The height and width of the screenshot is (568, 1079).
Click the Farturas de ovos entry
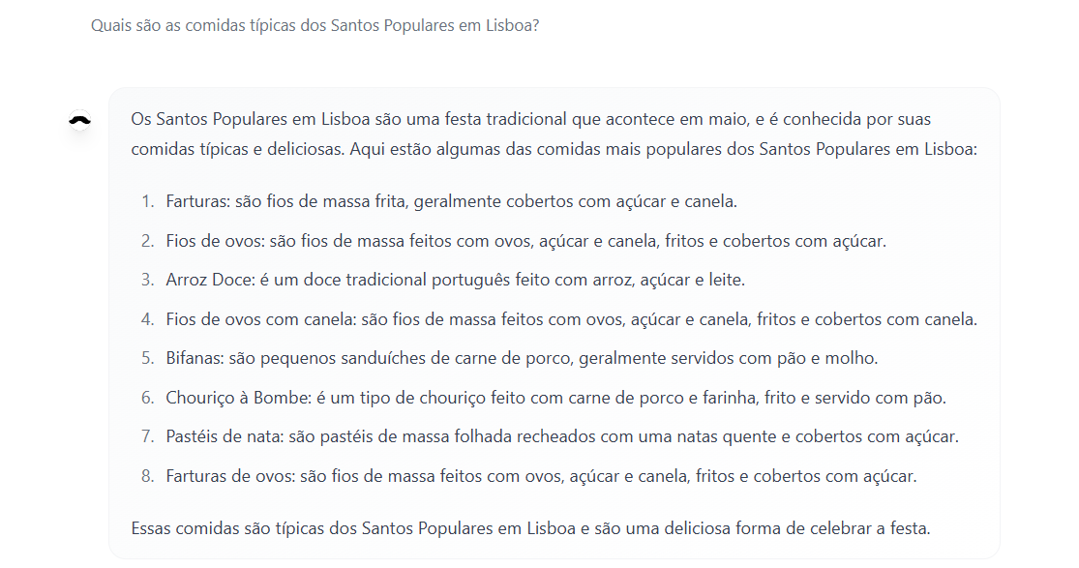541,476
